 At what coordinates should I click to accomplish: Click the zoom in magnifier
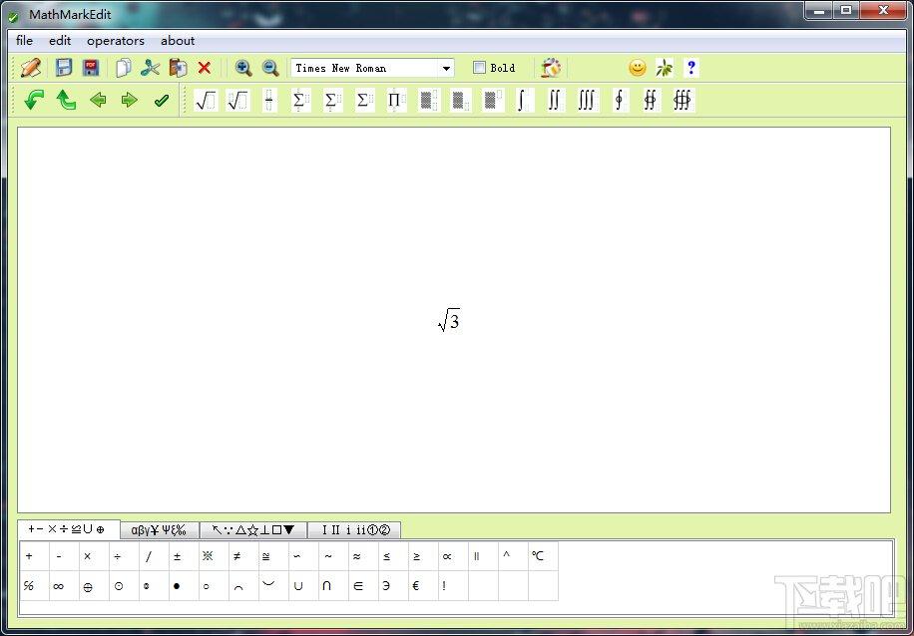243,68
